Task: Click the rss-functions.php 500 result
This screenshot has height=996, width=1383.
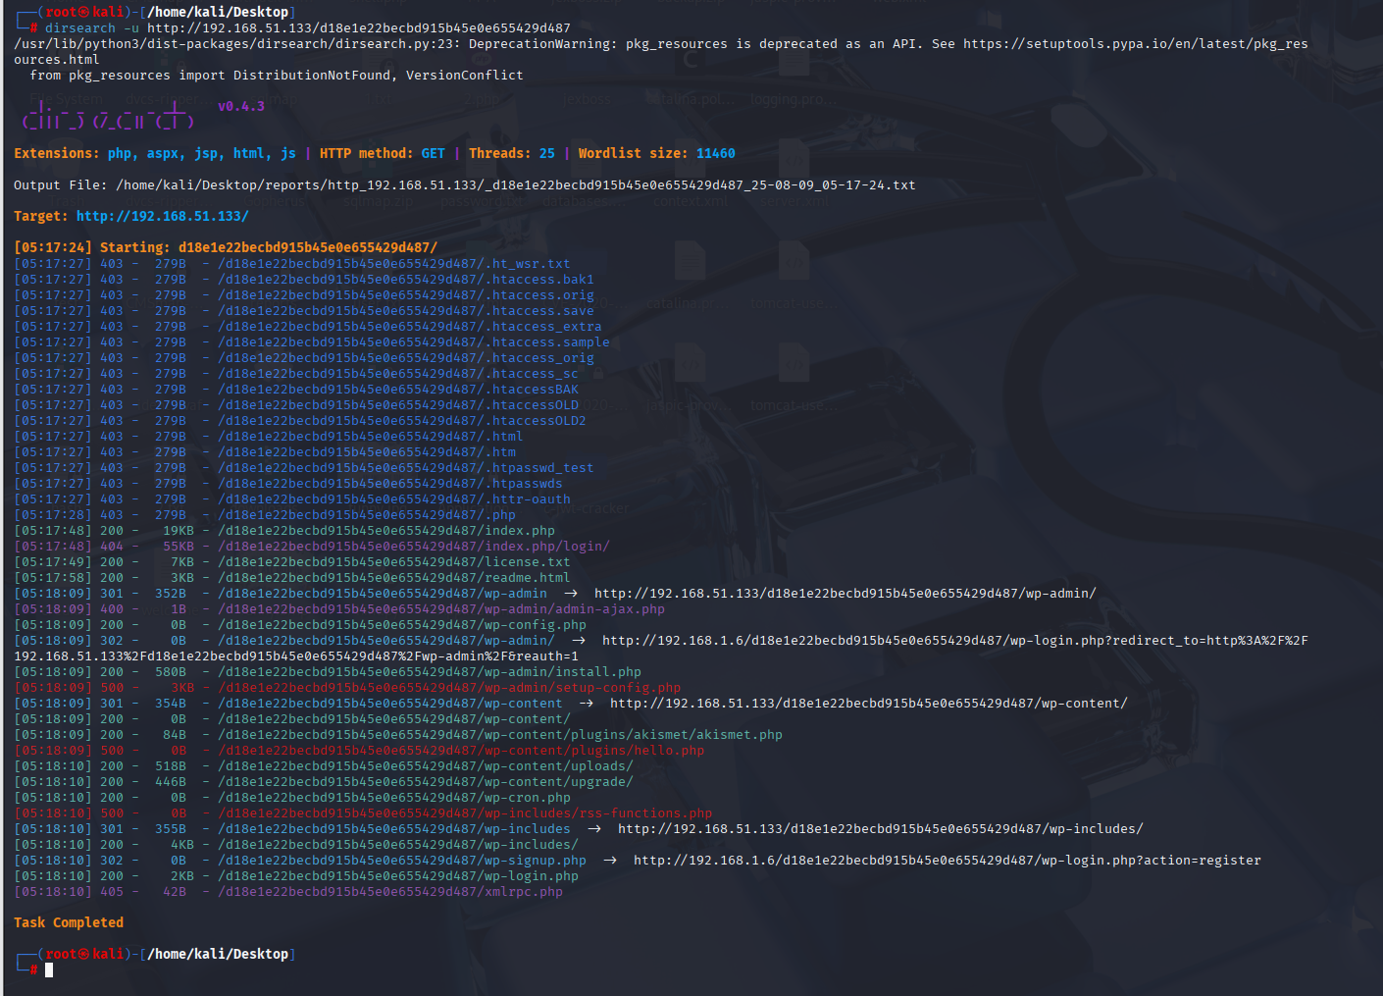Action: click(x=363, y=813)
